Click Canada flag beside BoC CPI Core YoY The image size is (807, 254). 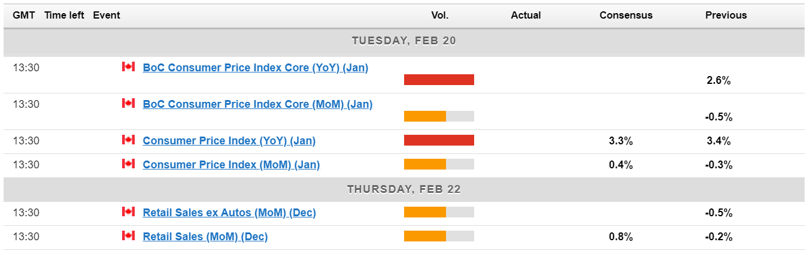coord(128,67)
